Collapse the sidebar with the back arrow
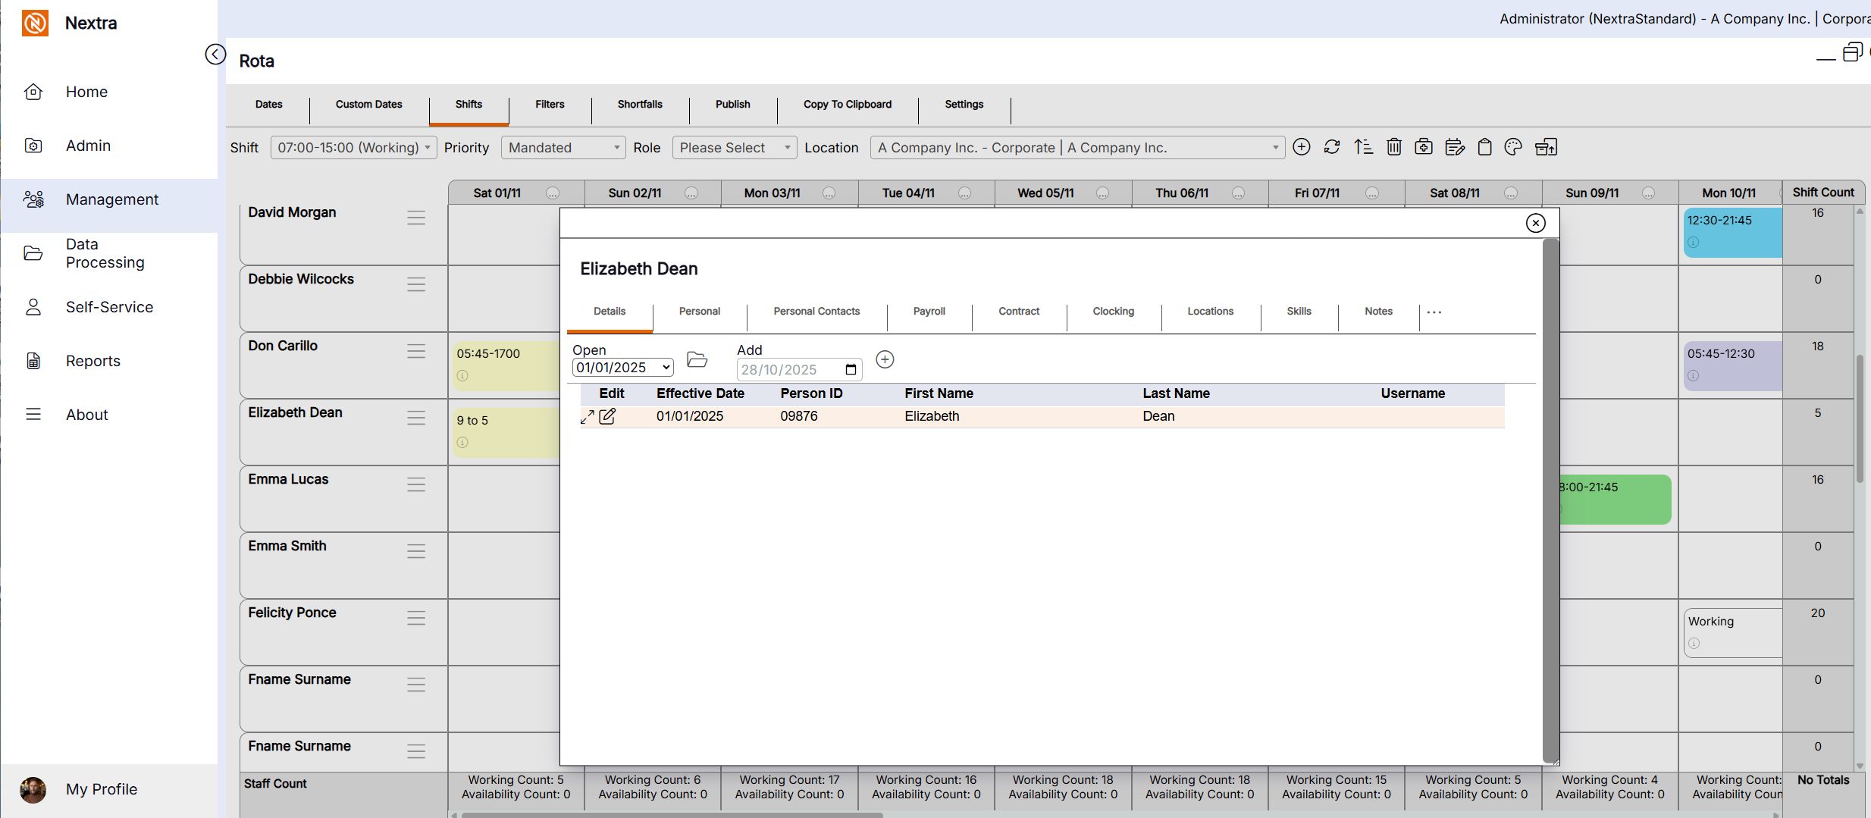1871x818 pixels. (215, 55)
